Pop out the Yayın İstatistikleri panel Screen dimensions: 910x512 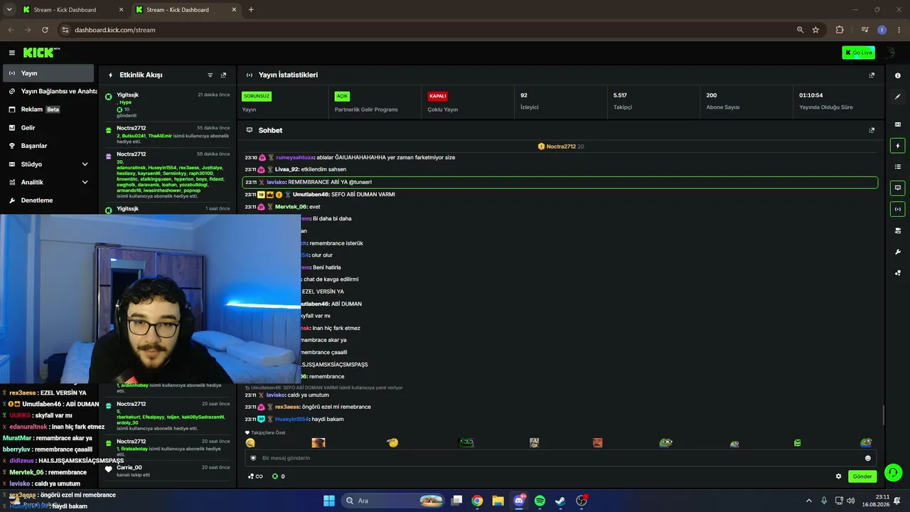click(872, 75)
